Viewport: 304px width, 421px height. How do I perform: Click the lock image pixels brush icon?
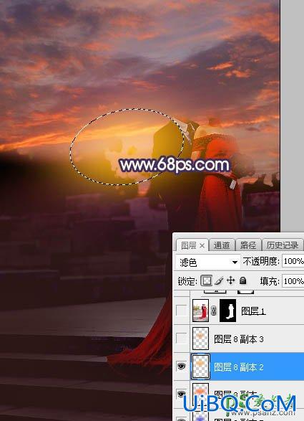point(219,281)
